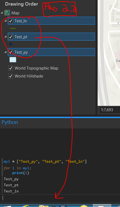Select the Test_py layer in Contents

click(x=51, y=52)
